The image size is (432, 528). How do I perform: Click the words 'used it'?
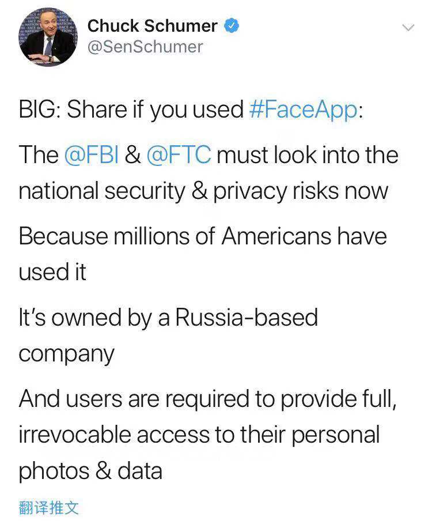tap(52, 271)
